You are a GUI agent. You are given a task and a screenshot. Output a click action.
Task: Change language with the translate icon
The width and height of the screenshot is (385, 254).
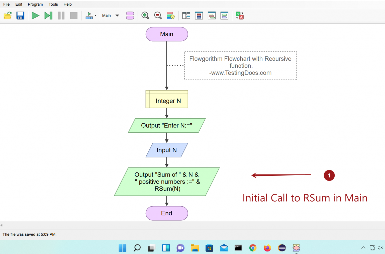[x=240, y=16]
